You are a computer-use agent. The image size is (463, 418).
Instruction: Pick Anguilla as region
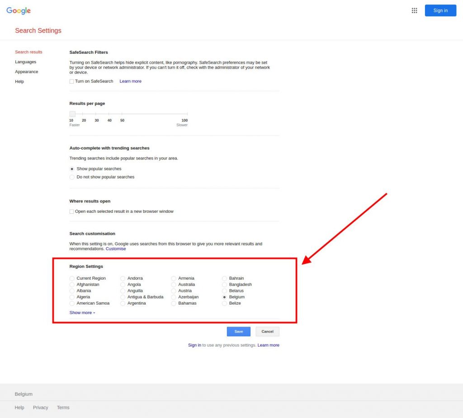click(x=123, y=291)
